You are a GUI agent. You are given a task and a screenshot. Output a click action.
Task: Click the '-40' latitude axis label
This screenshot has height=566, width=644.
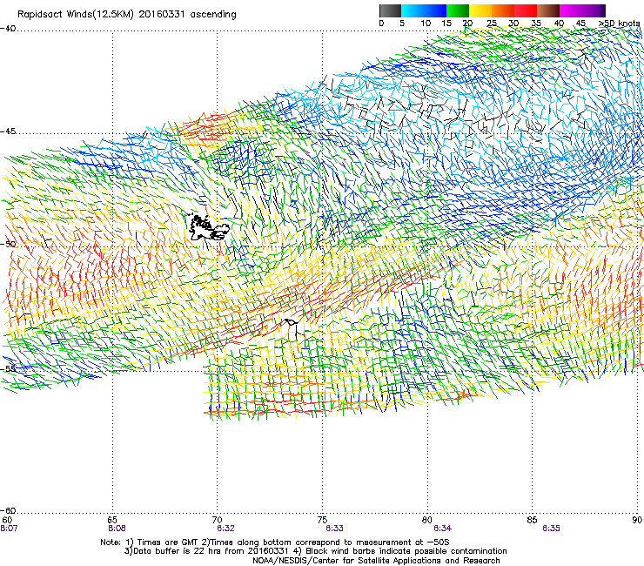[x=8, y=29]
